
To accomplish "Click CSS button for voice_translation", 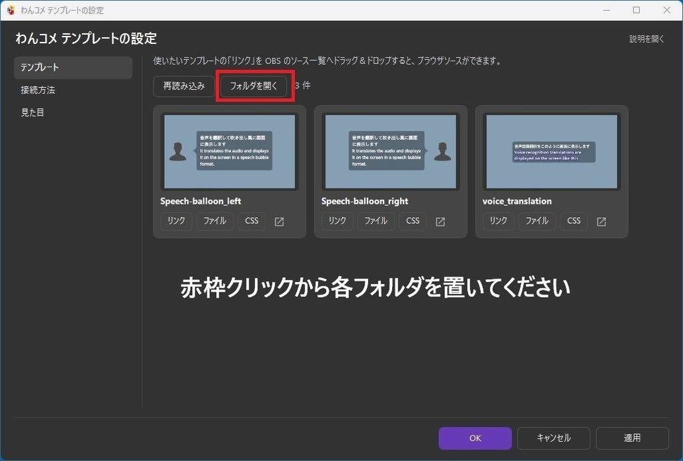I will pos(574,221).
